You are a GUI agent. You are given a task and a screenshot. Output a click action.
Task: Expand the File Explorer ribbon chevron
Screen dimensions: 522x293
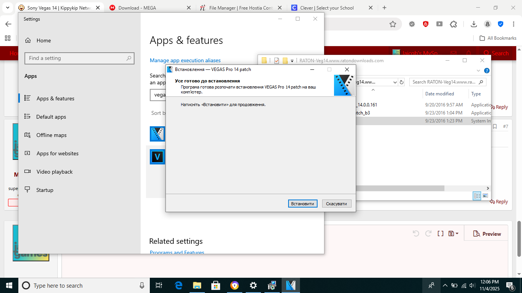478,71
